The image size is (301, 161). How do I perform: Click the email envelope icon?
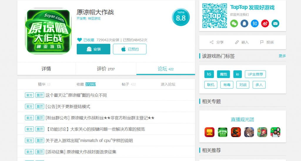pos(275,23)
